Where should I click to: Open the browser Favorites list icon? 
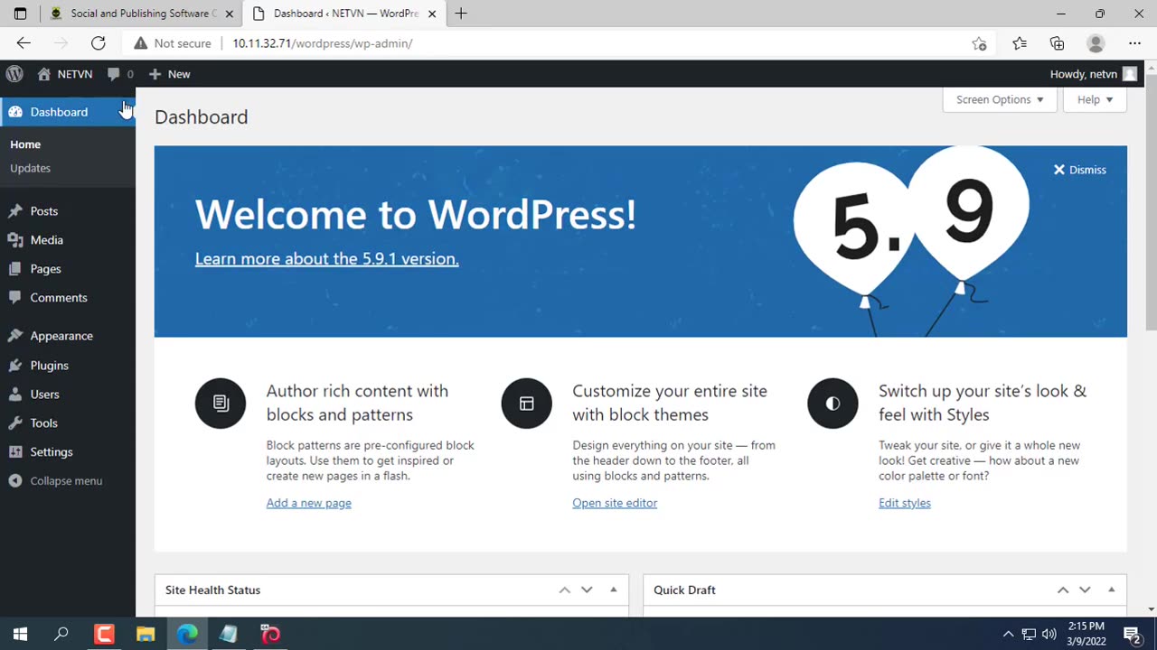point(1020,43)
